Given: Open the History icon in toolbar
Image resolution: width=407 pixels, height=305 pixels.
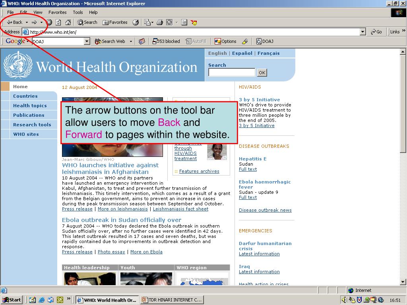Looking at the screenshot, I should point(136,22).
